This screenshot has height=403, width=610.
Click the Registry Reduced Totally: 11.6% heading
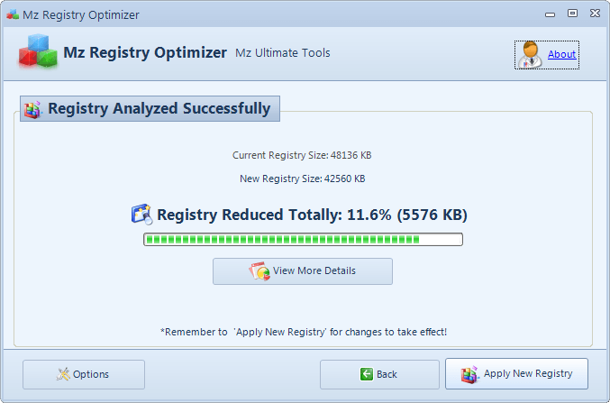point(312,215)
